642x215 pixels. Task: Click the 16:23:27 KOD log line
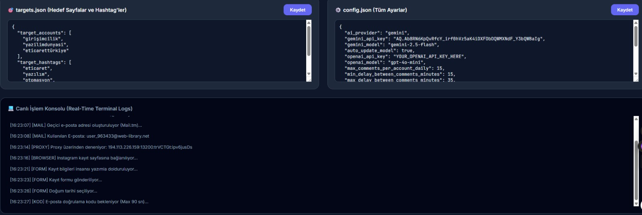click(x=79, y=202)
